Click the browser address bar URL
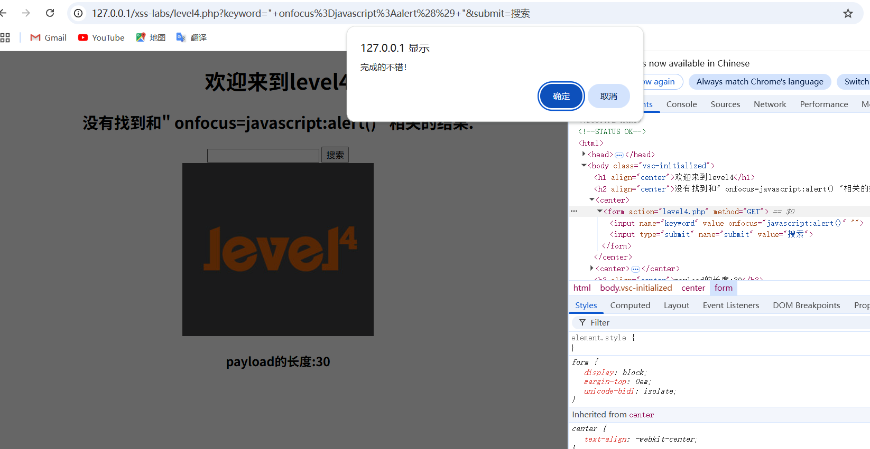 pyautogui.click(x=311, y=13)
